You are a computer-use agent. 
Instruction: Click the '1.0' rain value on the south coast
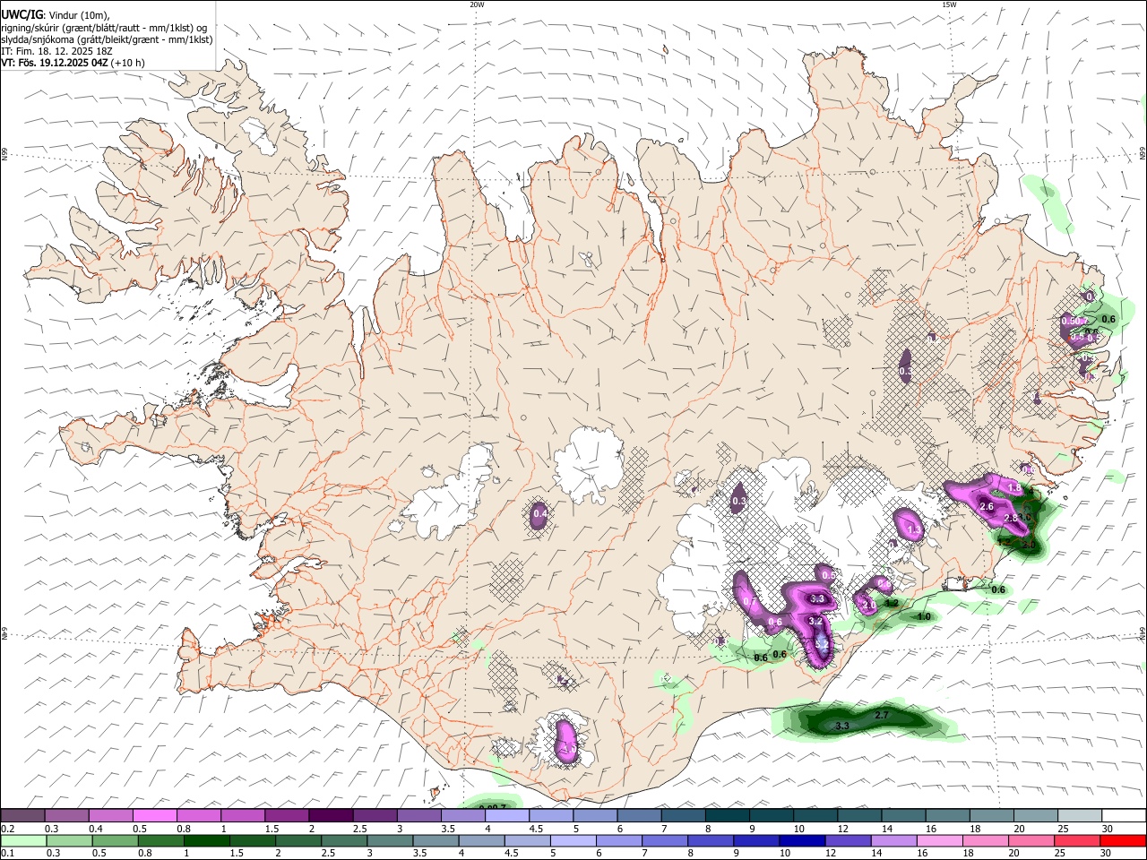tap(924, 616)
